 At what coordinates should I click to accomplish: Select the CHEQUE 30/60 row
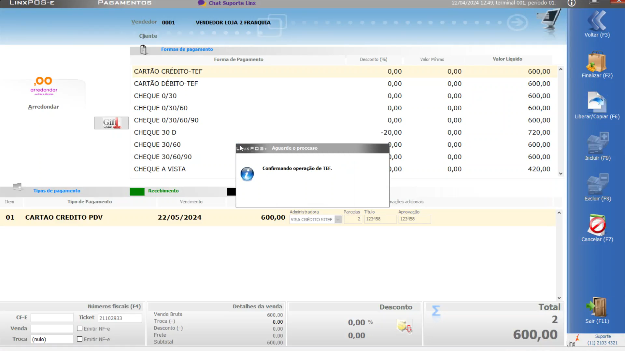tap(344, 145)
